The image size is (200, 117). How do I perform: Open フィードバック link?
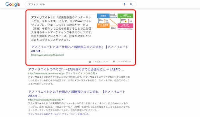[x=124, y=61]
